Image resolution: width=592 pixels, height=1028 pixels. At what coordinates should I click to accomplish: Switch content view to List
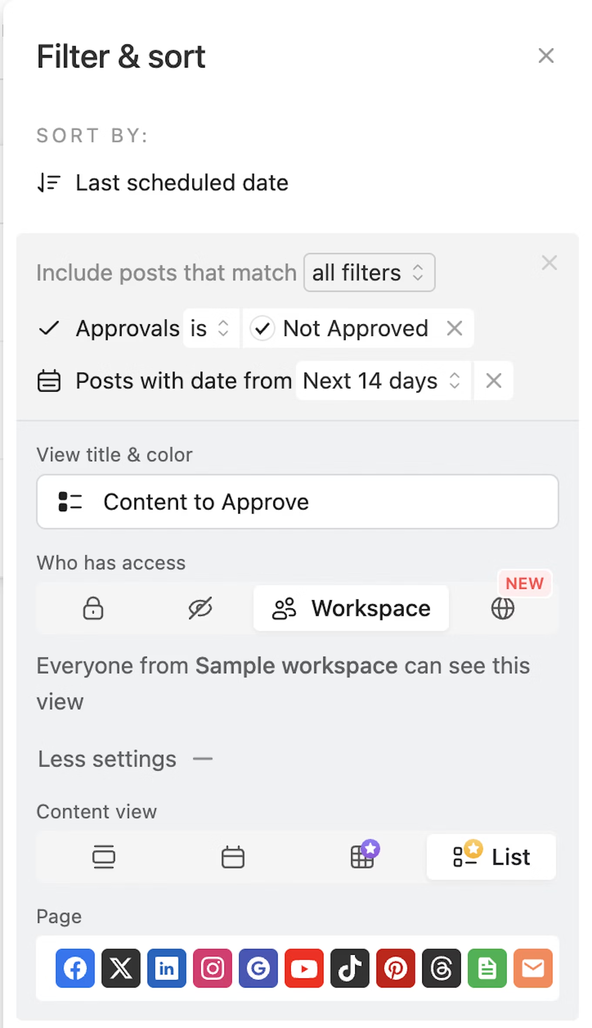(x=491, y=857)
